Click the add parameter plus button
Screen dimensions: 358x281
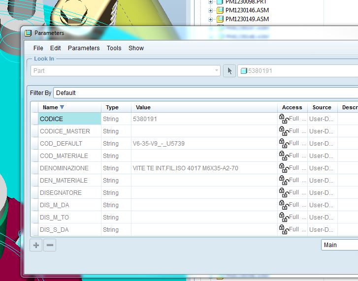(x=36, y=245)
